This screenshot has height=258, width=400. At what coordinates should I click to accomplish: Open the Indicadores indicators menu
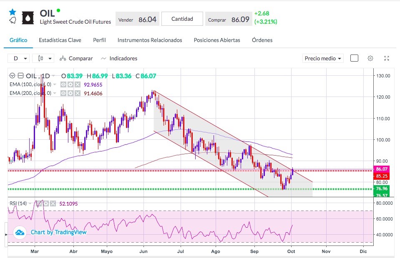119,59
